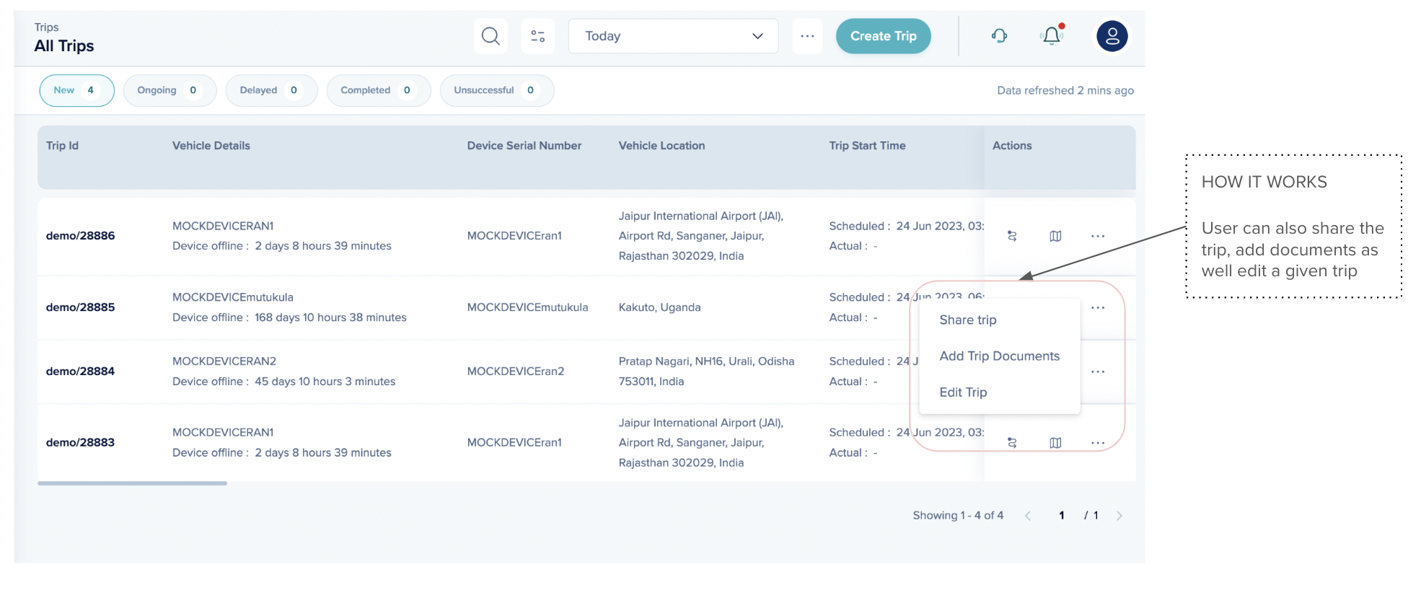Open the three-dot menu beside Create Trip

(x=807, y=36)
